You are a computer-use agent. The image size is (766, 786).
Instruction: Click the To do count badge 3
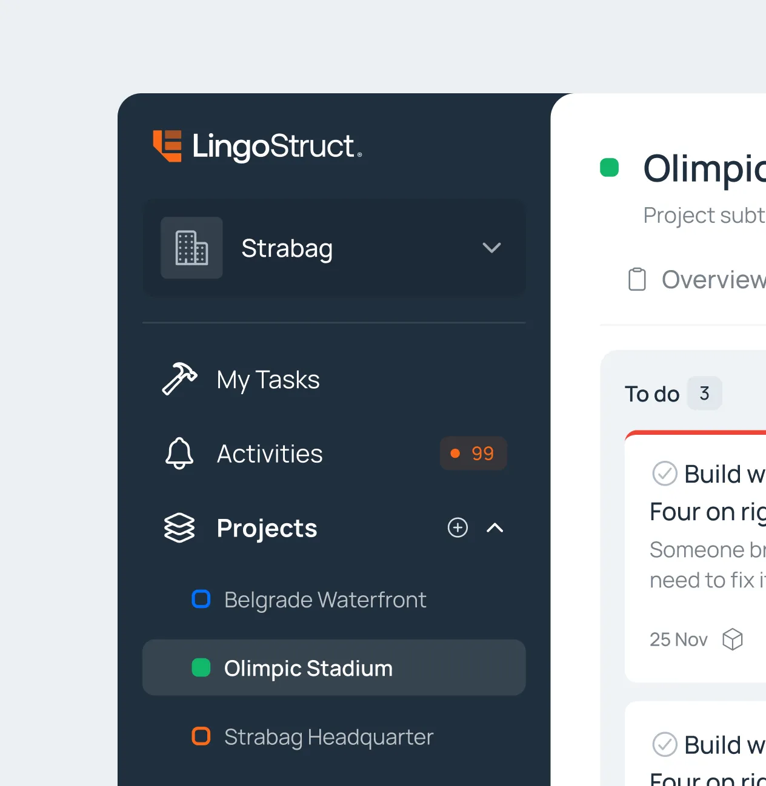point(704,393)
